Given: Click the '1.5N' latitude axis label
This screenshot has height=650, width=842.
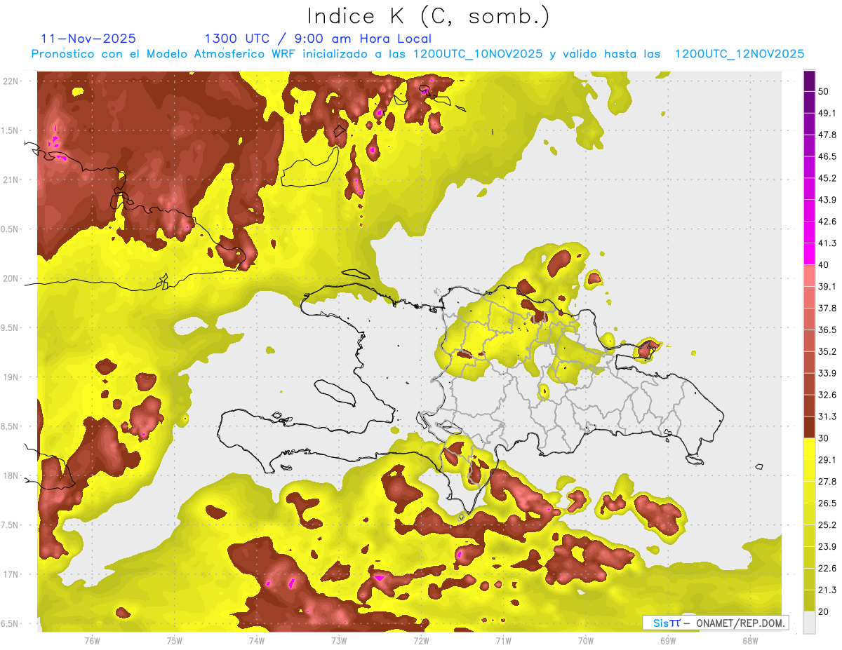Looking at the screenshot, I should [x=11, y=130].
